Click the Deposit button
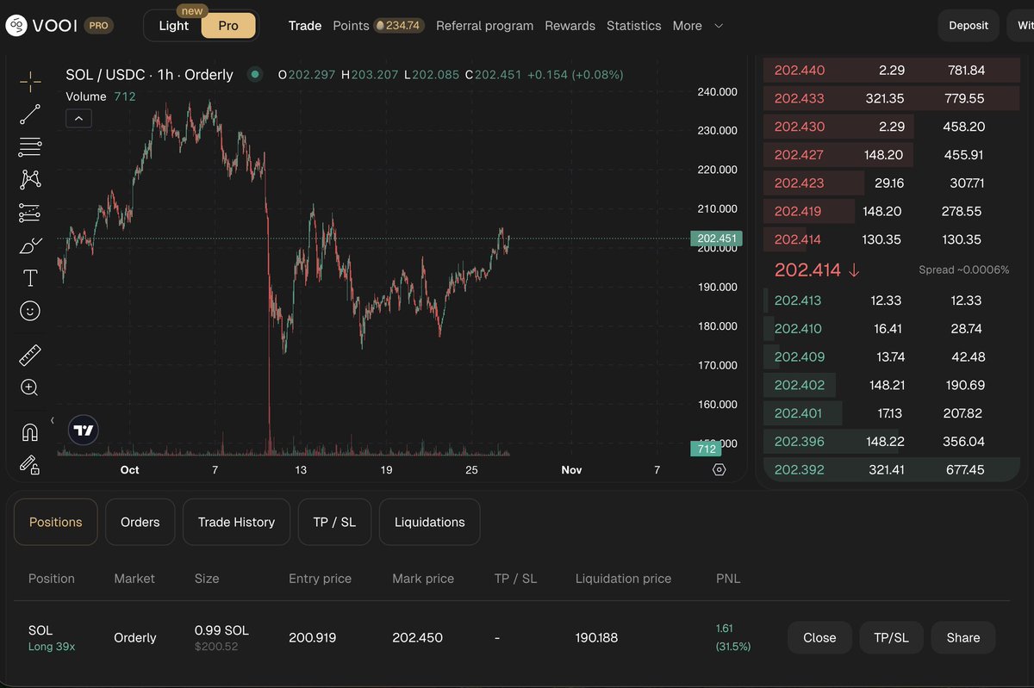This screenshot has height=688, width=1034. 968,26
